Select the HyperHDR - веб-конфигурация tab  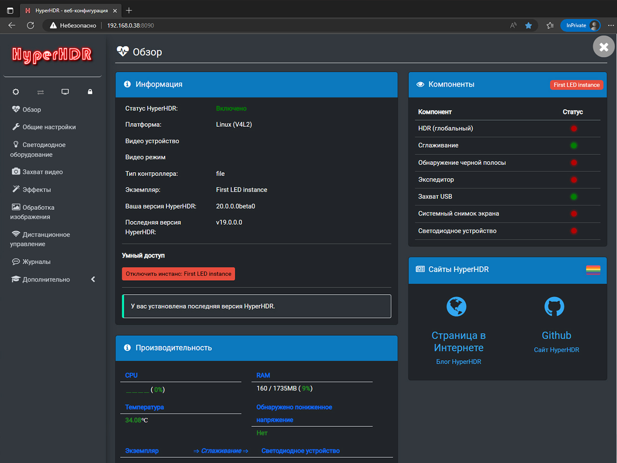click(x=71, y=11)
